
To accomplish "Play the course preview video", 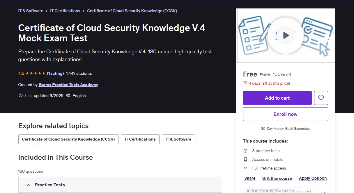I will 286,35.
